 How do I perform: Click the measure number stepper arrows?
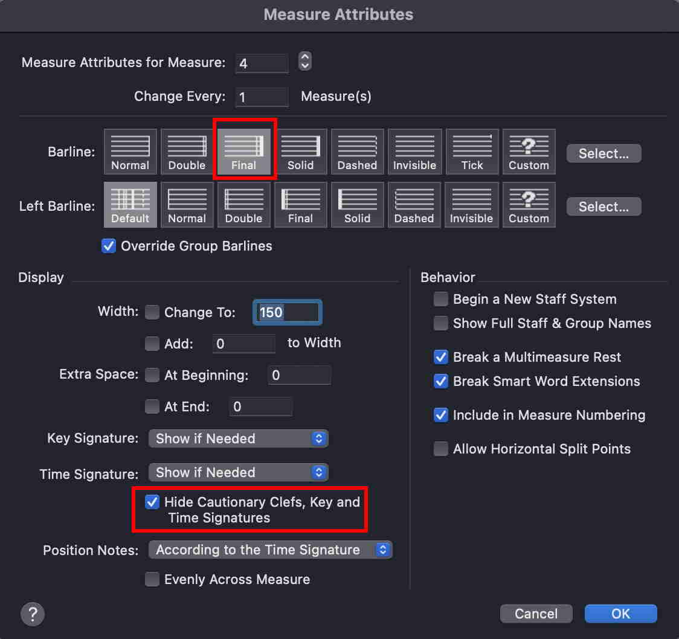(x=305, y=62)
